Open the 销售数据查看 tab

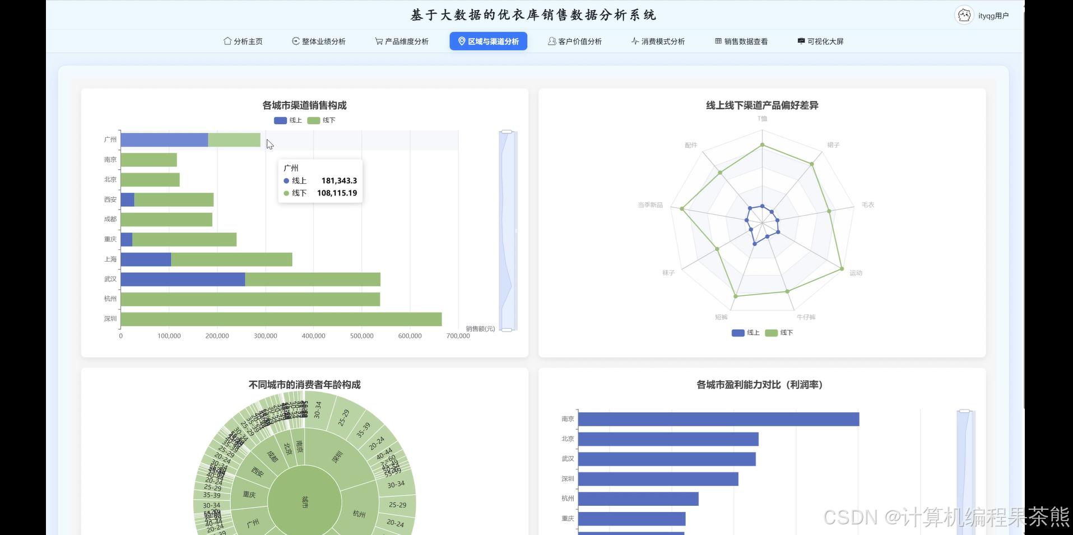(x=741, y=41)
